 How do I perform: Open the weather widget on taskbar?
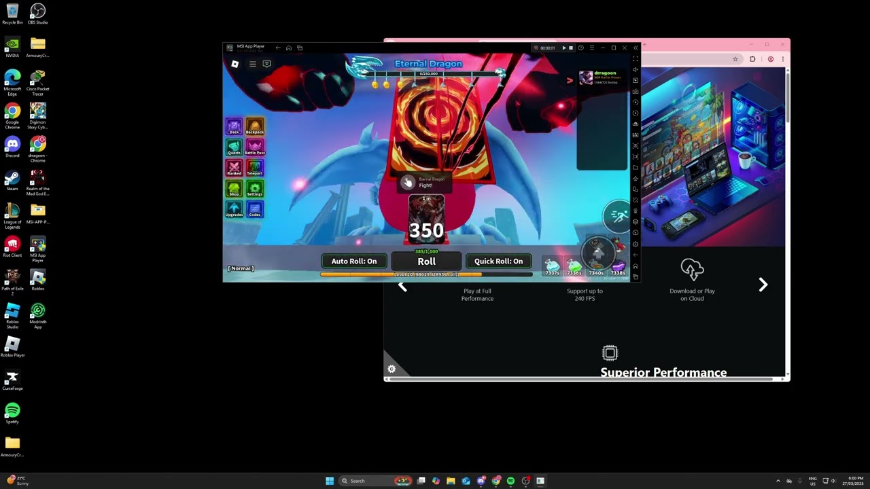(18, 481)
